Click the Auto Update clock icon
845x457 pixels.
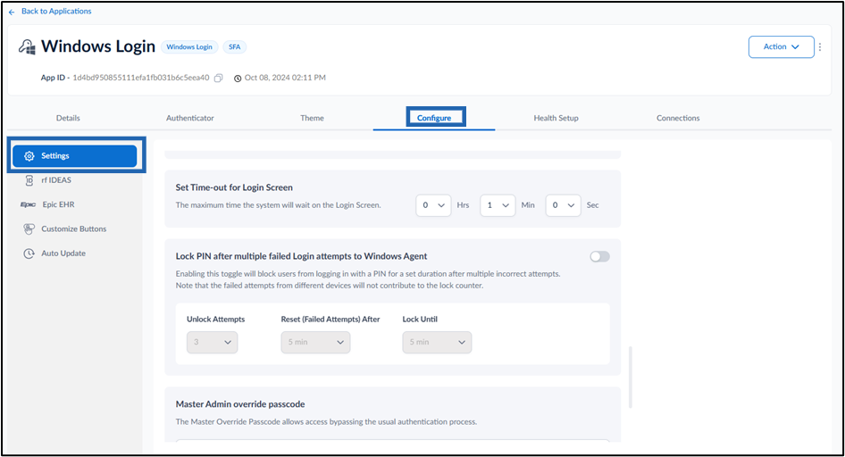pos(29,253)
